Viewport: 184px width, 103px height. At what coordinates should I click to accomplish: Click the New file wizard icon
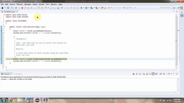point(46,8)
